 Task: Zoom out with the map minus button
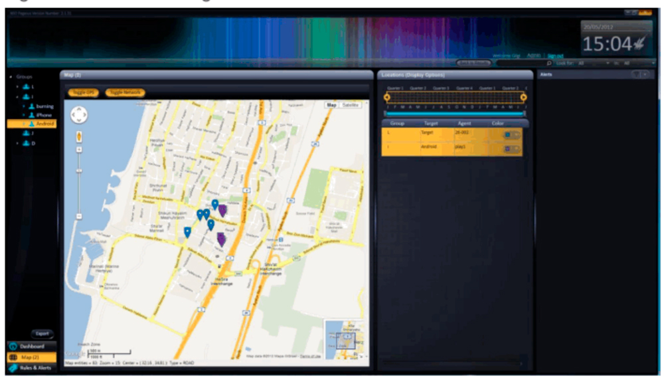(79, 217)
